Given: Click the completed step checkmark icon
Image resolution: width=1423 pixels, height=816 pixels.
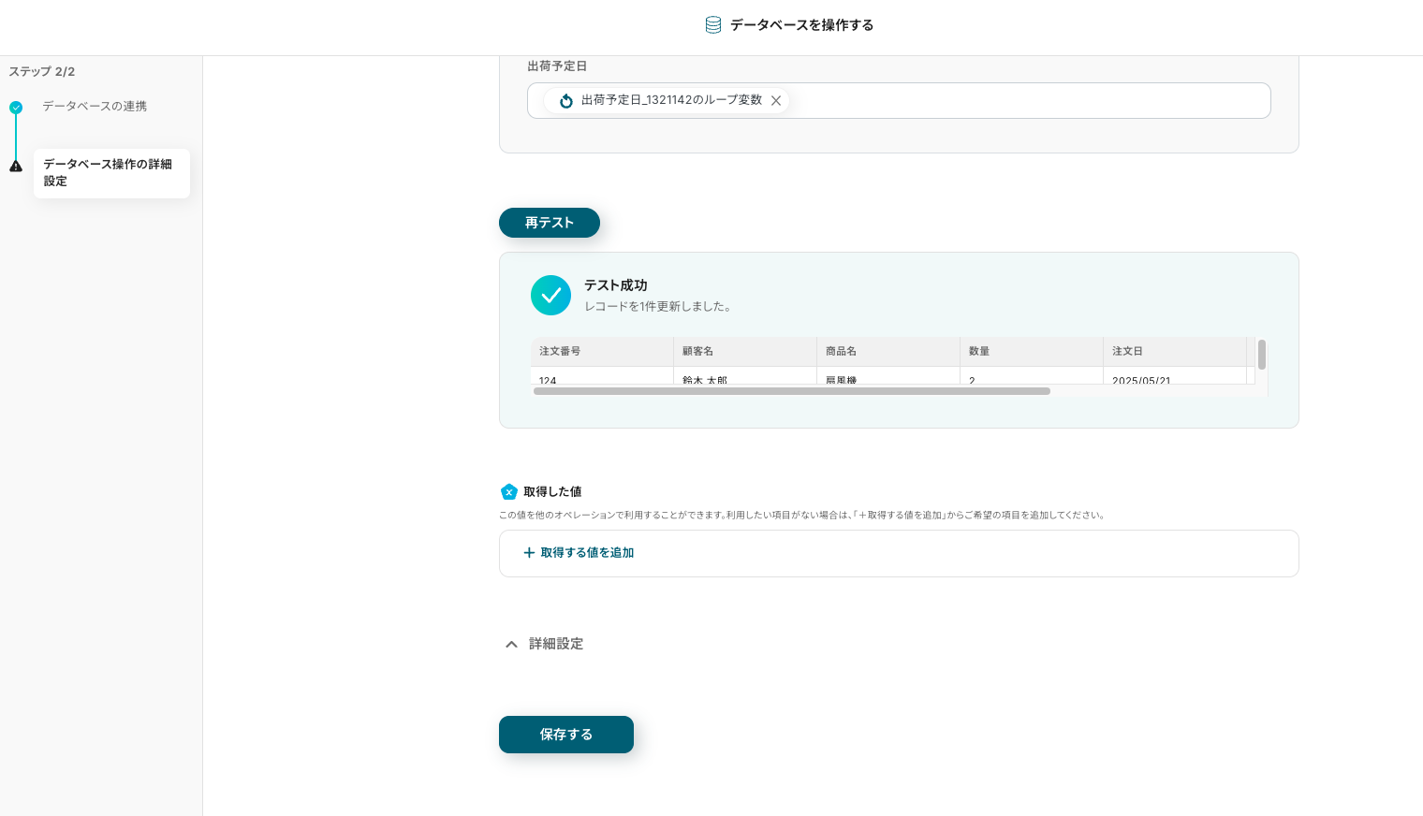Looking at the screenshot, I should click(16, 108).
